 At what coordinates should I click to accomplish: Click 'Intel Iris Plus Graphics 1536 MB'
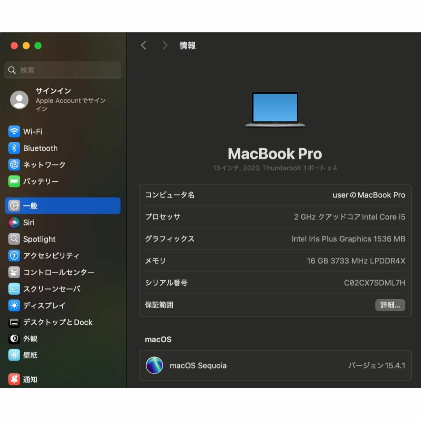348,239
